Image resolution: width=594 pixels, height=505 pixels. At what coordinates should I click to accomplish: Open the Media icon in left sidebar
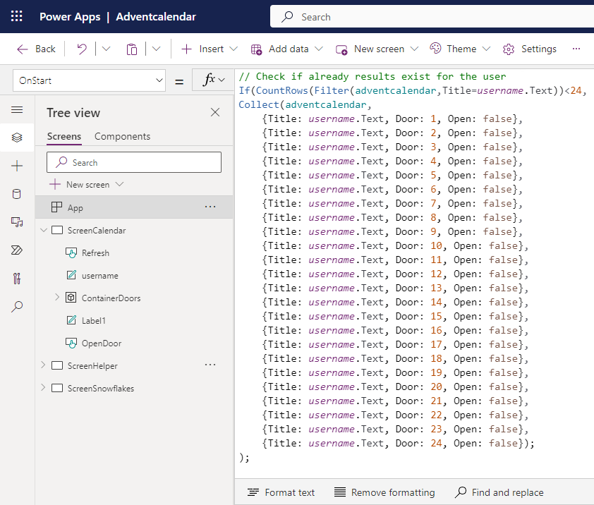pos(17,222)
